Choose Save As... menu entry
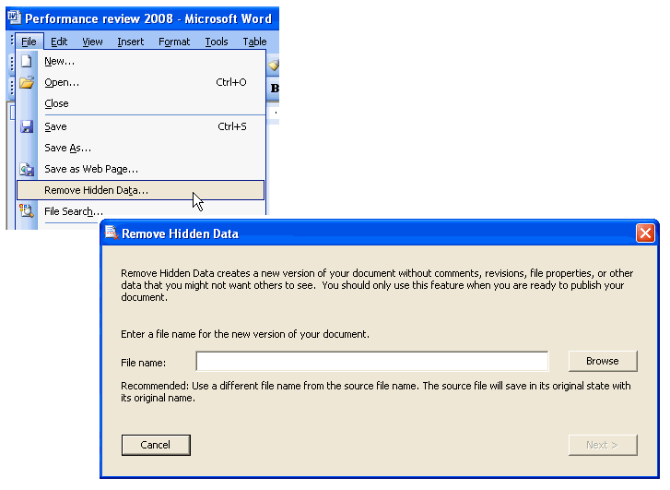670x490 pixels. tap(141, 148)
